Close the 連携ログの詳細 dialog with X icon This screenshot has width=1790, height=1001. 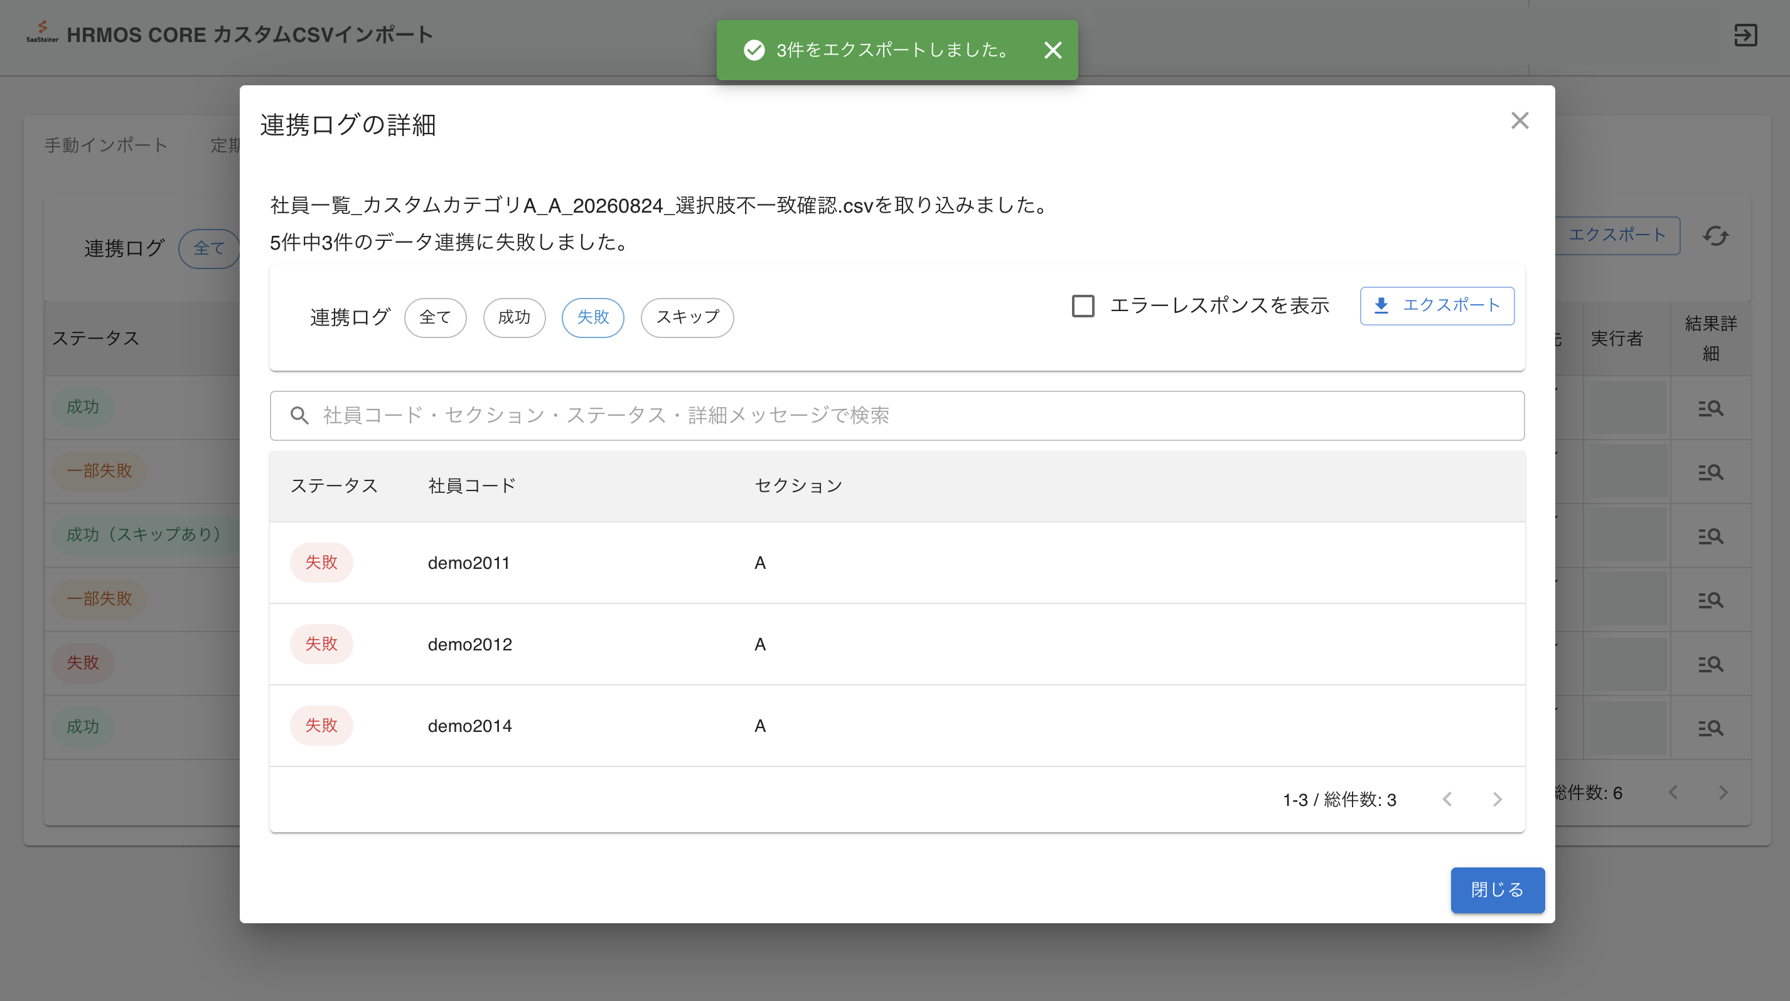click(x=1519, y=121)
